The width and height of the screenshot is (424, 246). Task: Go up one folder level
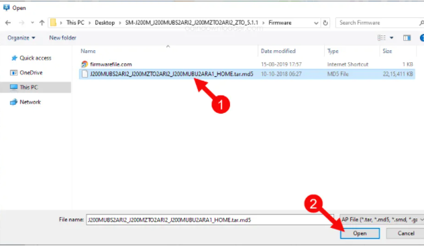[42, 23]
